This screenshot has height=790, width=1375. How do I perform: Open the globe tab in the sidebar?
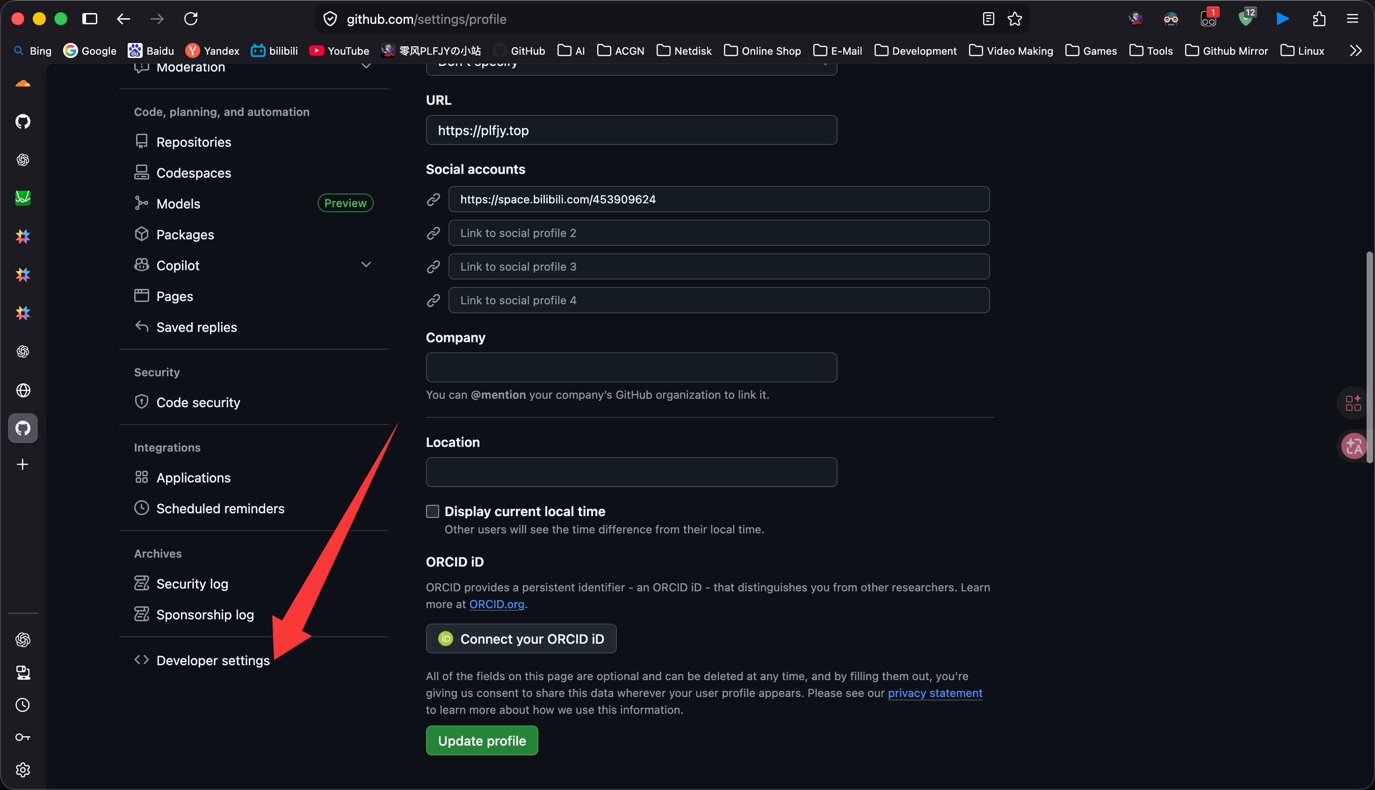[23, 390]
